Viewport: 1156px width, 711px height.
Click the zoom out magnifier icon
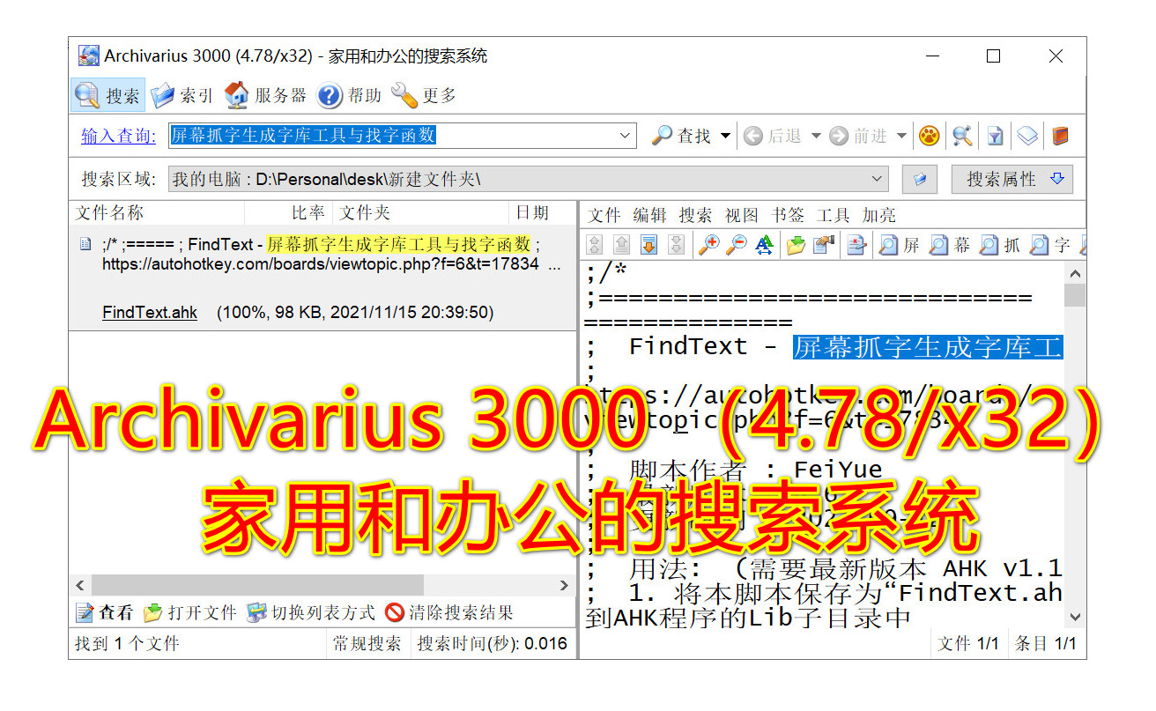pos(736,246)
